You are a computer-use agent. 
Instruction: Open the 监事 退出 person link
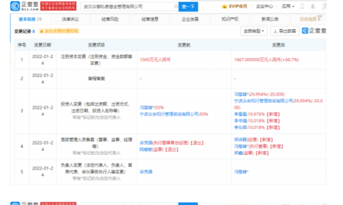click(146, 149)
